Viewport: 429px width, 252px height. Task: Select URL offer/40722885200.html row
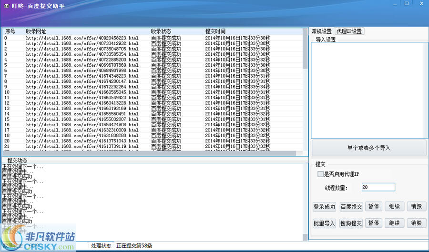click(x=153, y=60)
